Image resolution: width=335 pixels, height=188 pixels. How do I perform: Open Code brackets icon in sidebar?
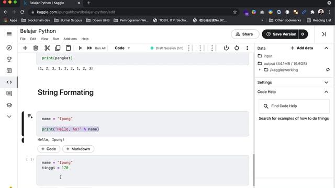(x=9, y=82)
